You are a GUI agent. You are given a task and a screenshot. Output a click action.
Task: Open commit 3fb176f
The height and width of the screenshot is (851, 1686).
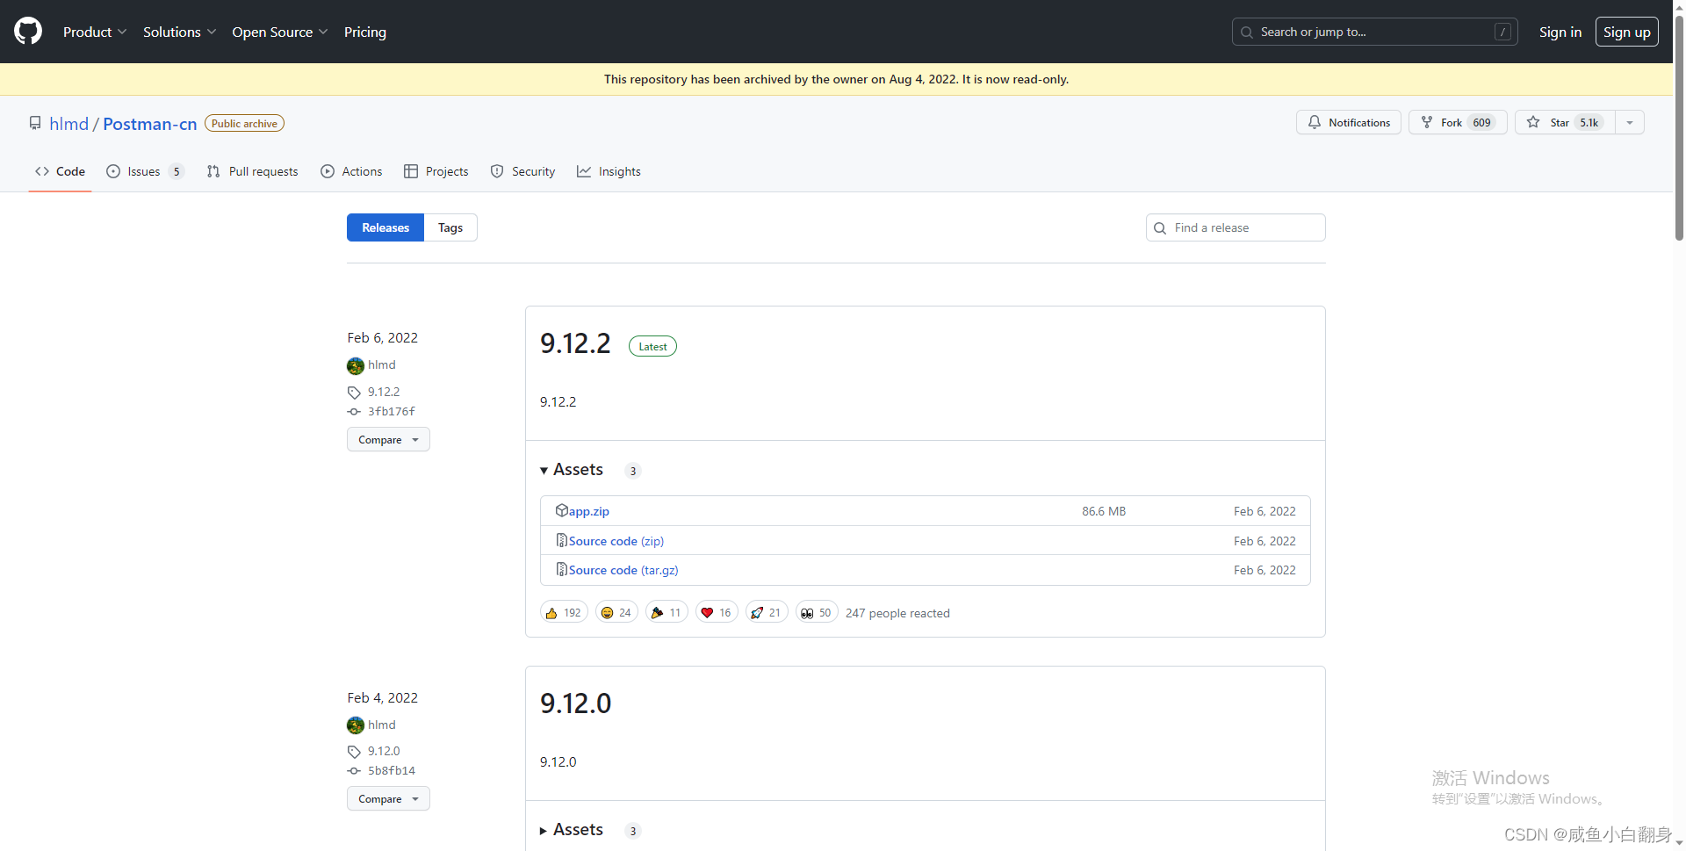[392, 411]
